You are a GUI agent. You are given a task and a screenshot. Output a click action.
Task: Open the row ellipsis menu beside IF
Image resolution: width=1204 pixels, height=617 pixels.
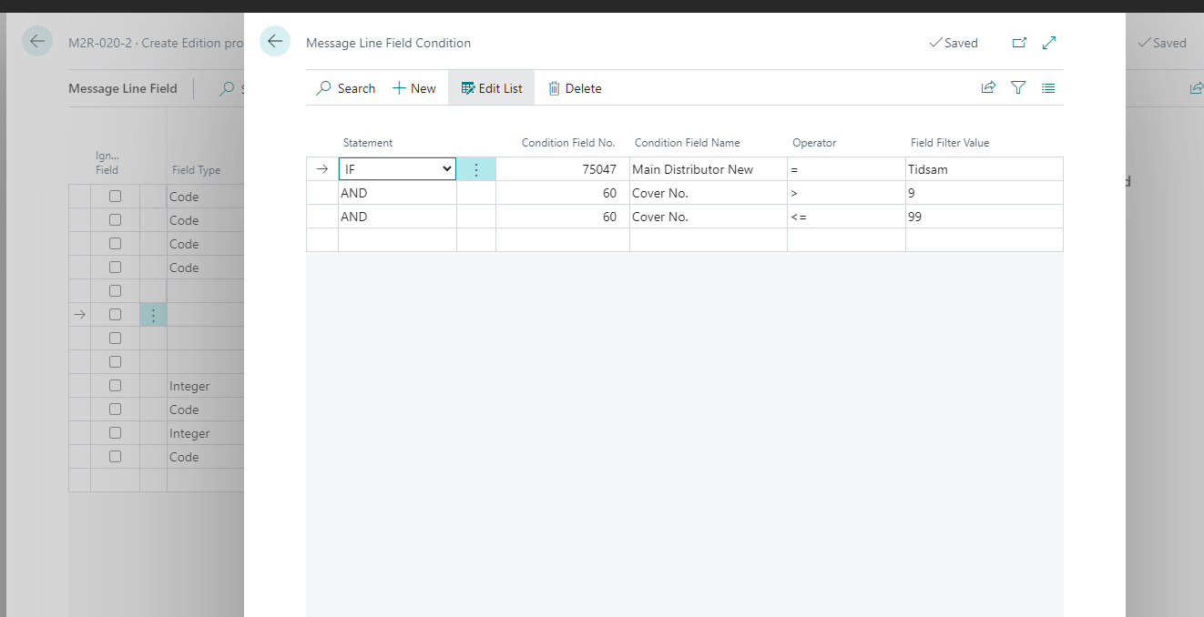point(475,168)
